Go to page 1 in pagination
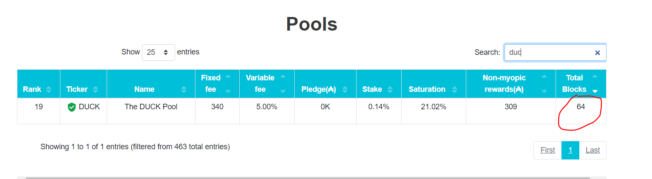The height and width of the screenshot is (179, 652). 570,150
